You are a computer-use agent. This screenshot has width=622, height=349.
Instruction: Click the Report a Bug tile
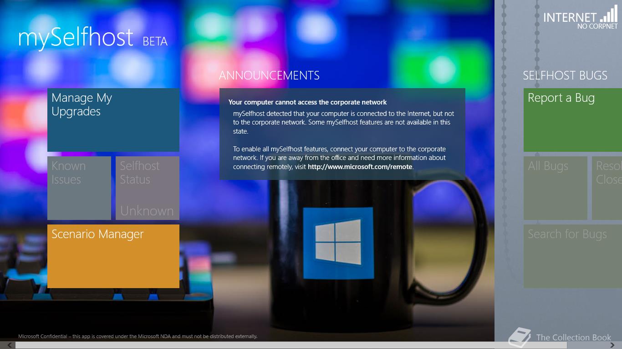point(573,120)
